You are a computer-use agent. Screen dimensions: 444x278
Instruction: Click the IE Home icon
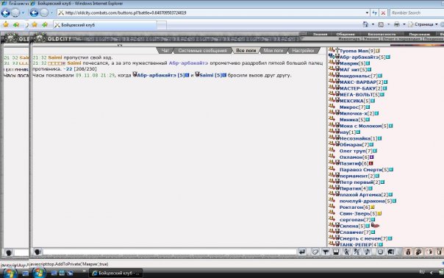pos(365,25)
